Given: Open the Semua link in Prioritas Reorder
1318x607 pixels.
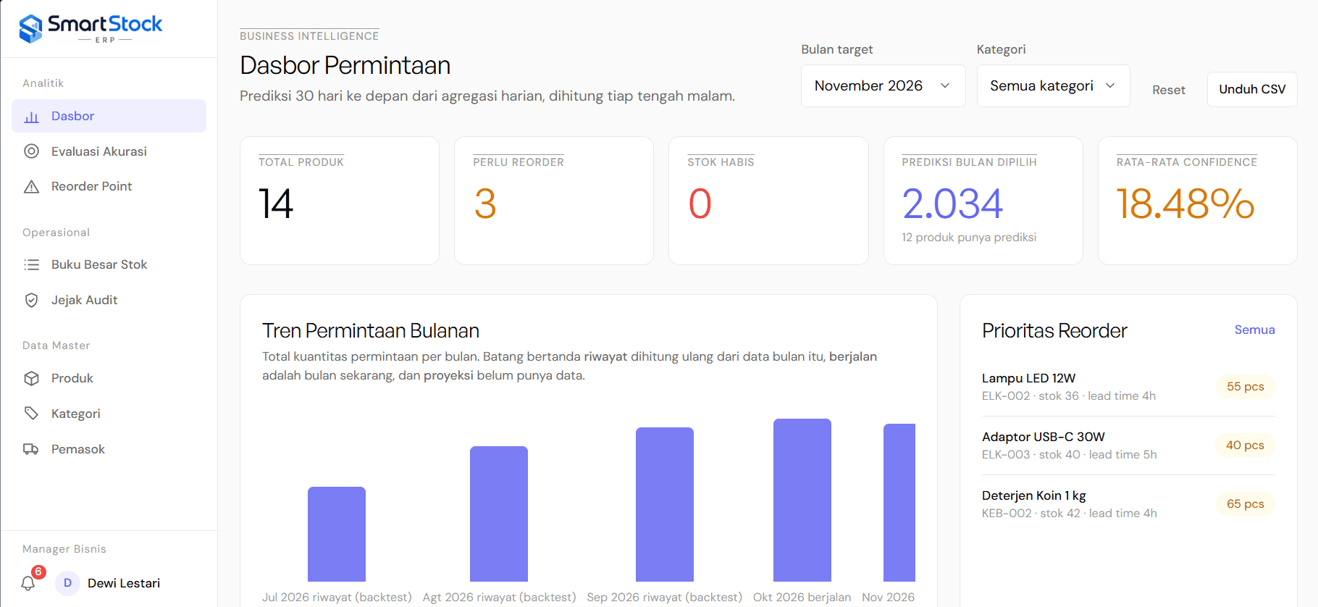Looking at the screenshot, I should pos(1254,330).
